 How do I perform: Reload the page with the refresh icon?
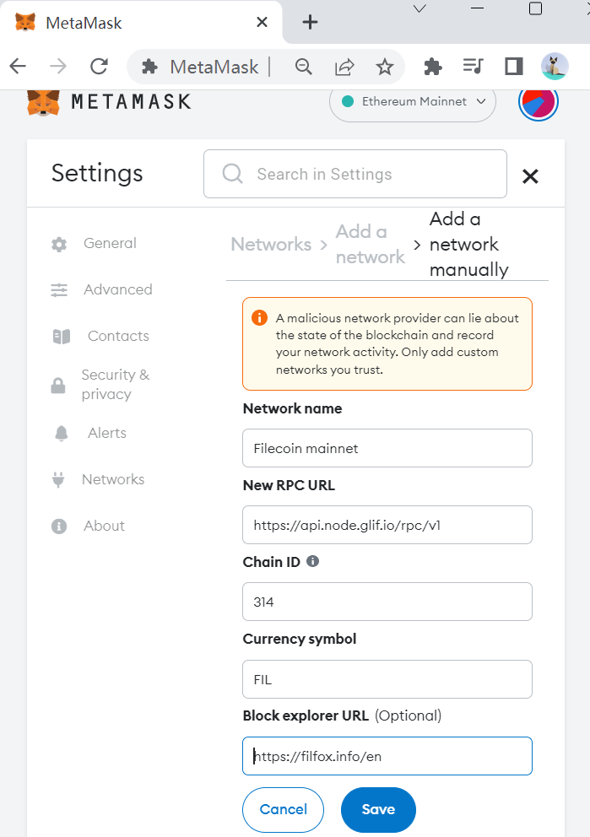tap(99, 67)
